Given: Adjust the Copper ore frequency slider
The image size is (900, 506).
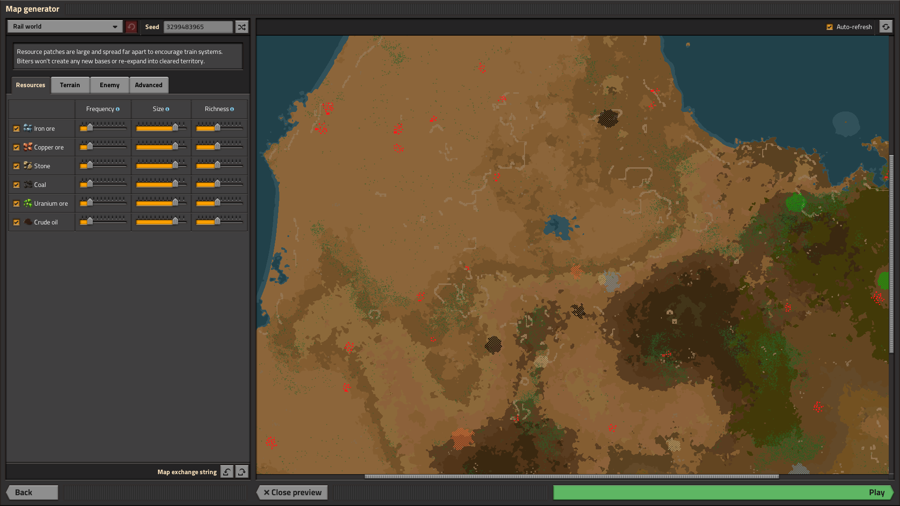Looking at the screenshot, I should pos(103,147).
